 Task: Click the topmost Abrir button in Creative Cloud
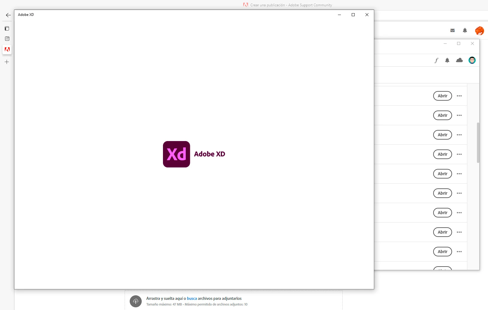point(442,96)
